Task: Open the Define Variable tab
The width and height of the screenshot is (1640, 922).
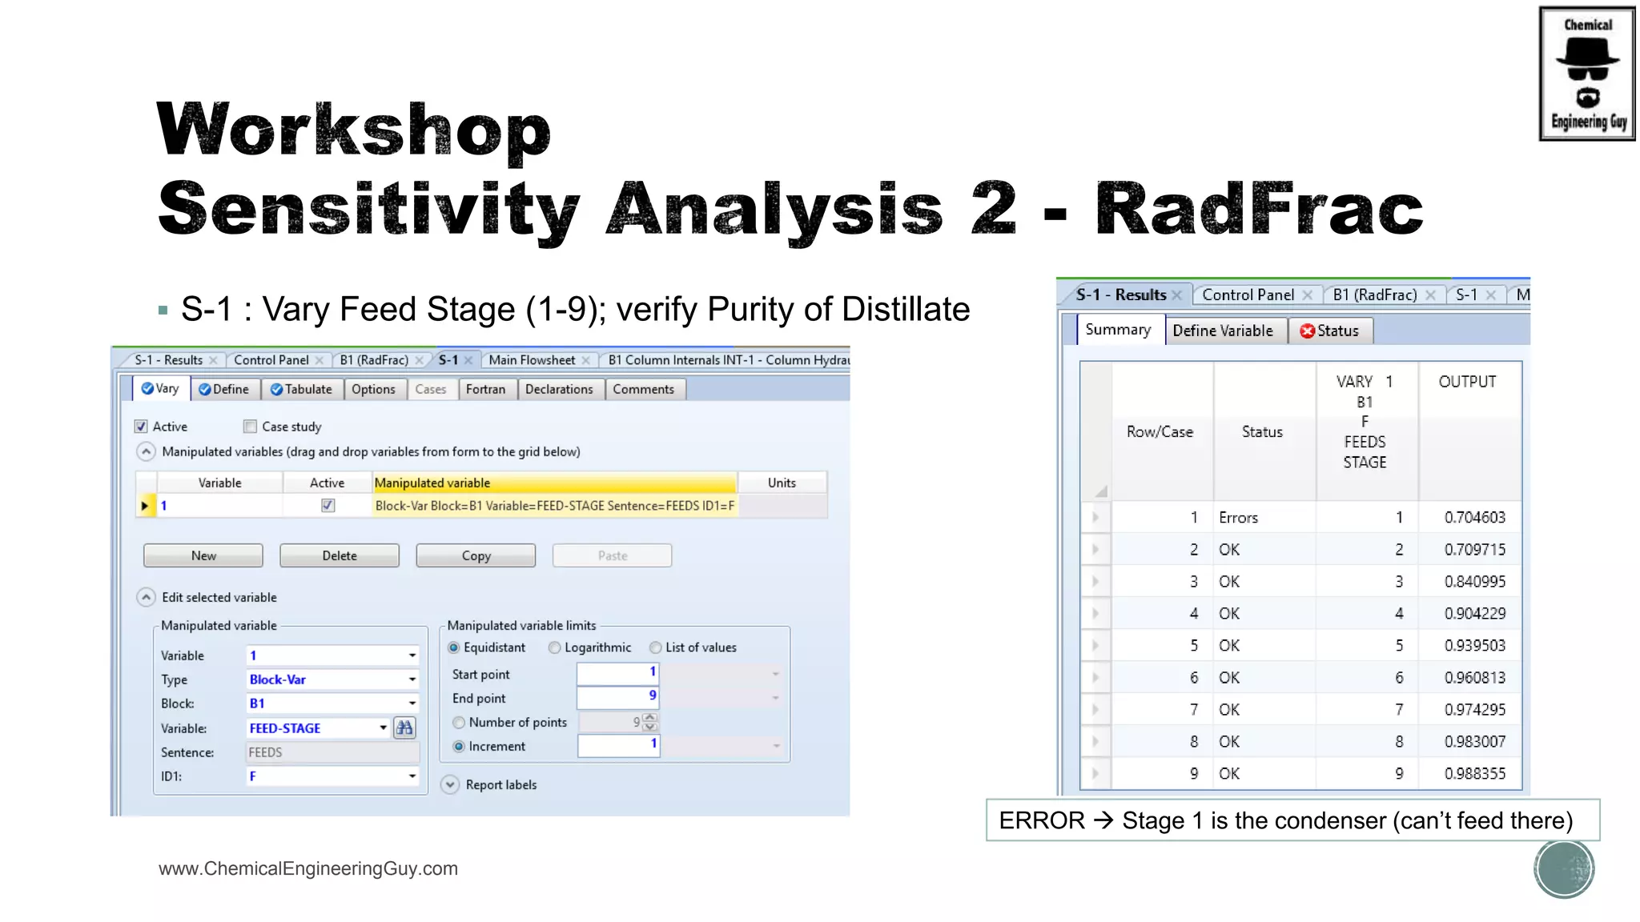Action: click(x=1222, y=331)
